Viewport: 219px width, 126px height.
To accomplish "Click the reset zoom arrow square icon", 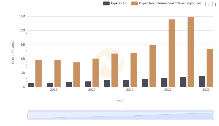I will click(x=214, y=4).
